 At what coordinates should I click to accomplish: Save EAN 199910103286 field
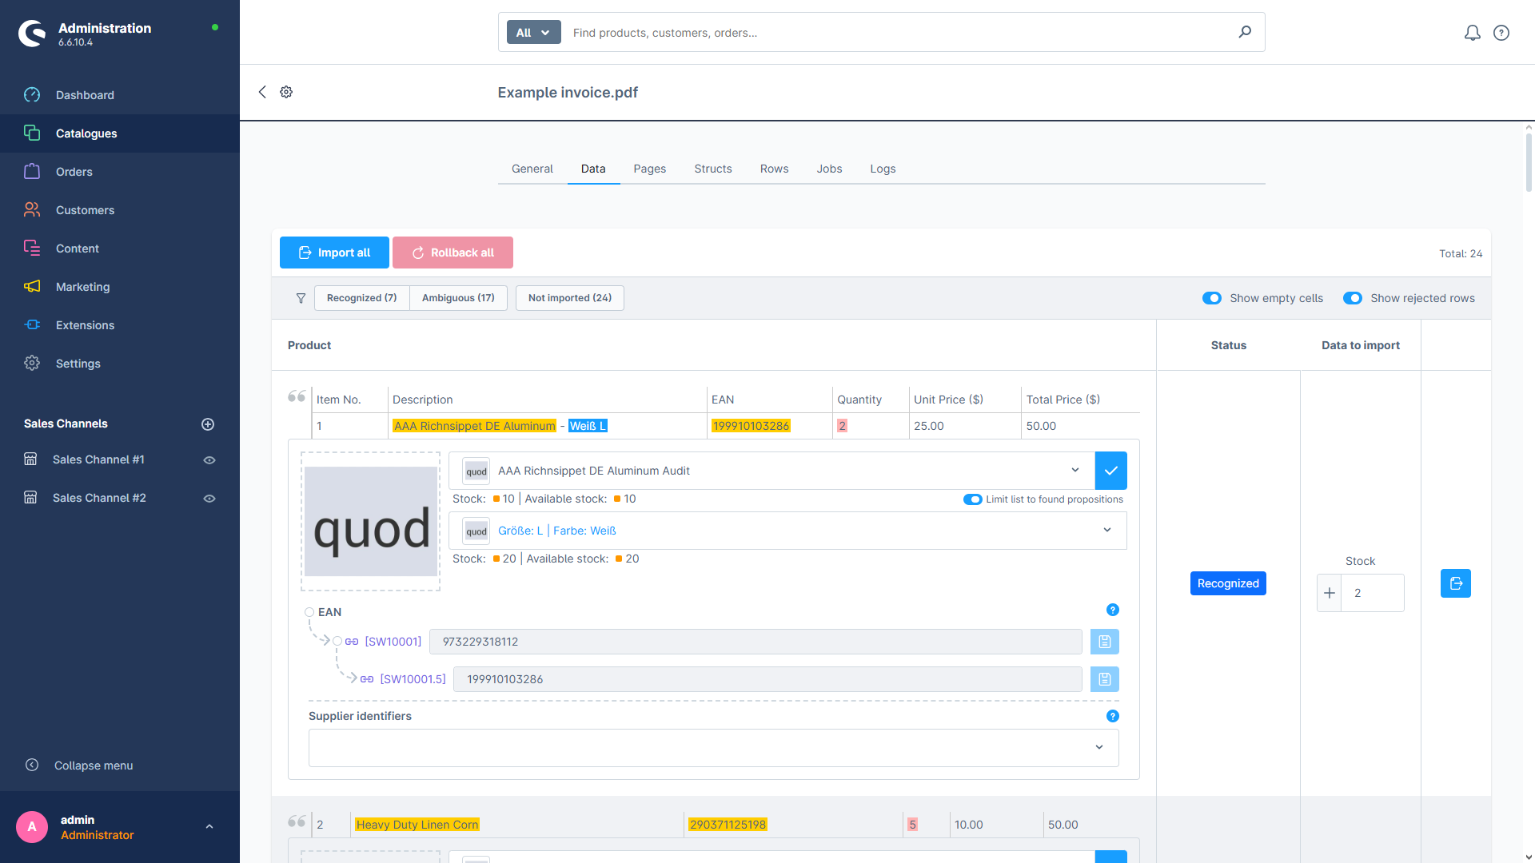pos(1105,679)
